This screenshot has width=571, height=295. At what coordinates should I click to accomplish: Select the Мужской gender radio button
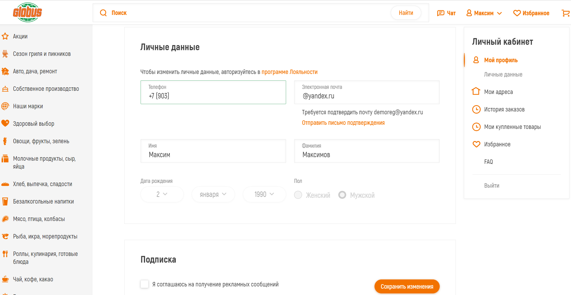tap(342, 195)
